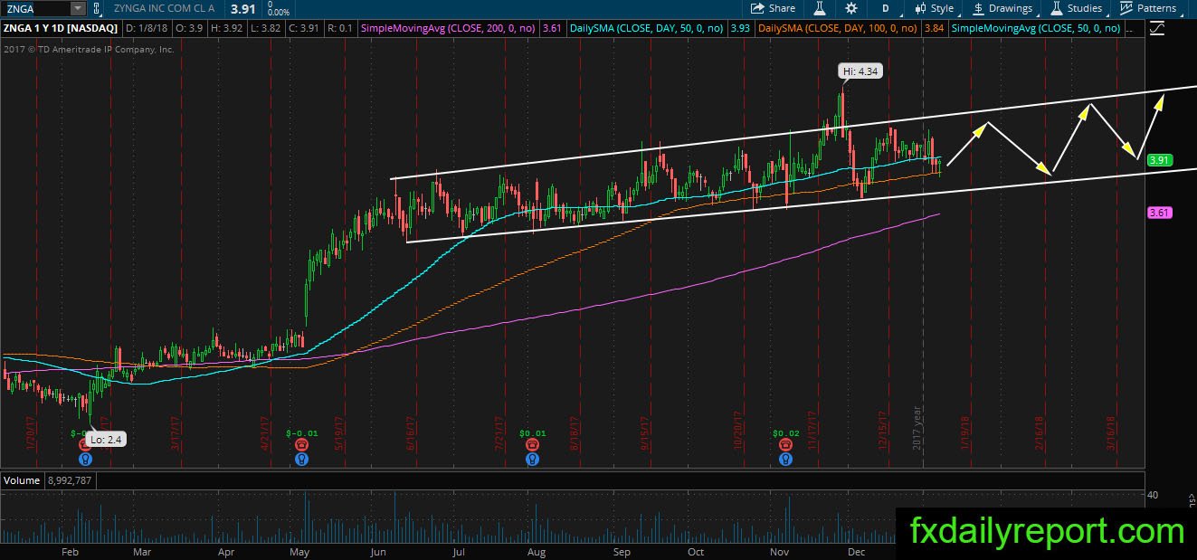Click the May earnings phone icon
Screen dimensions: 1197x560
pyautogui.click(x=302, y=444)
